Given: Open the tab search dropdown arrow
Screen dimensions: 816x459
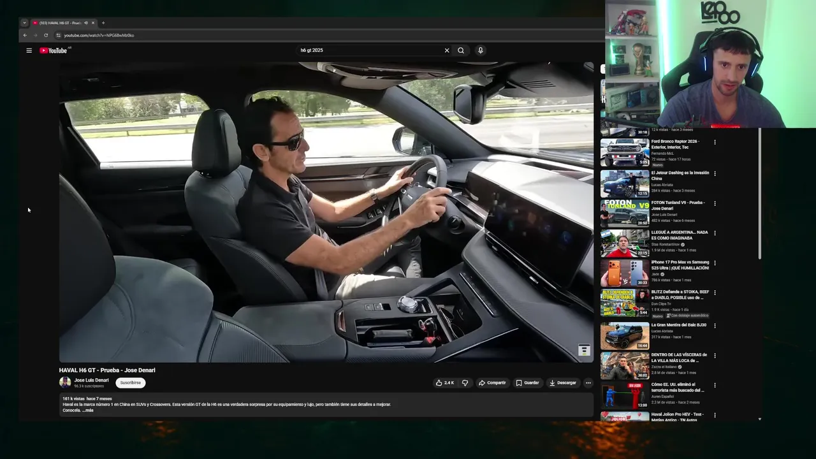Looking at the screenshot, I should point(24,23).
